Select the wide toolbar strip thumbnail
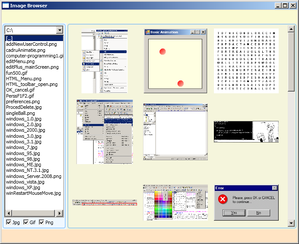 click(105, 202)
